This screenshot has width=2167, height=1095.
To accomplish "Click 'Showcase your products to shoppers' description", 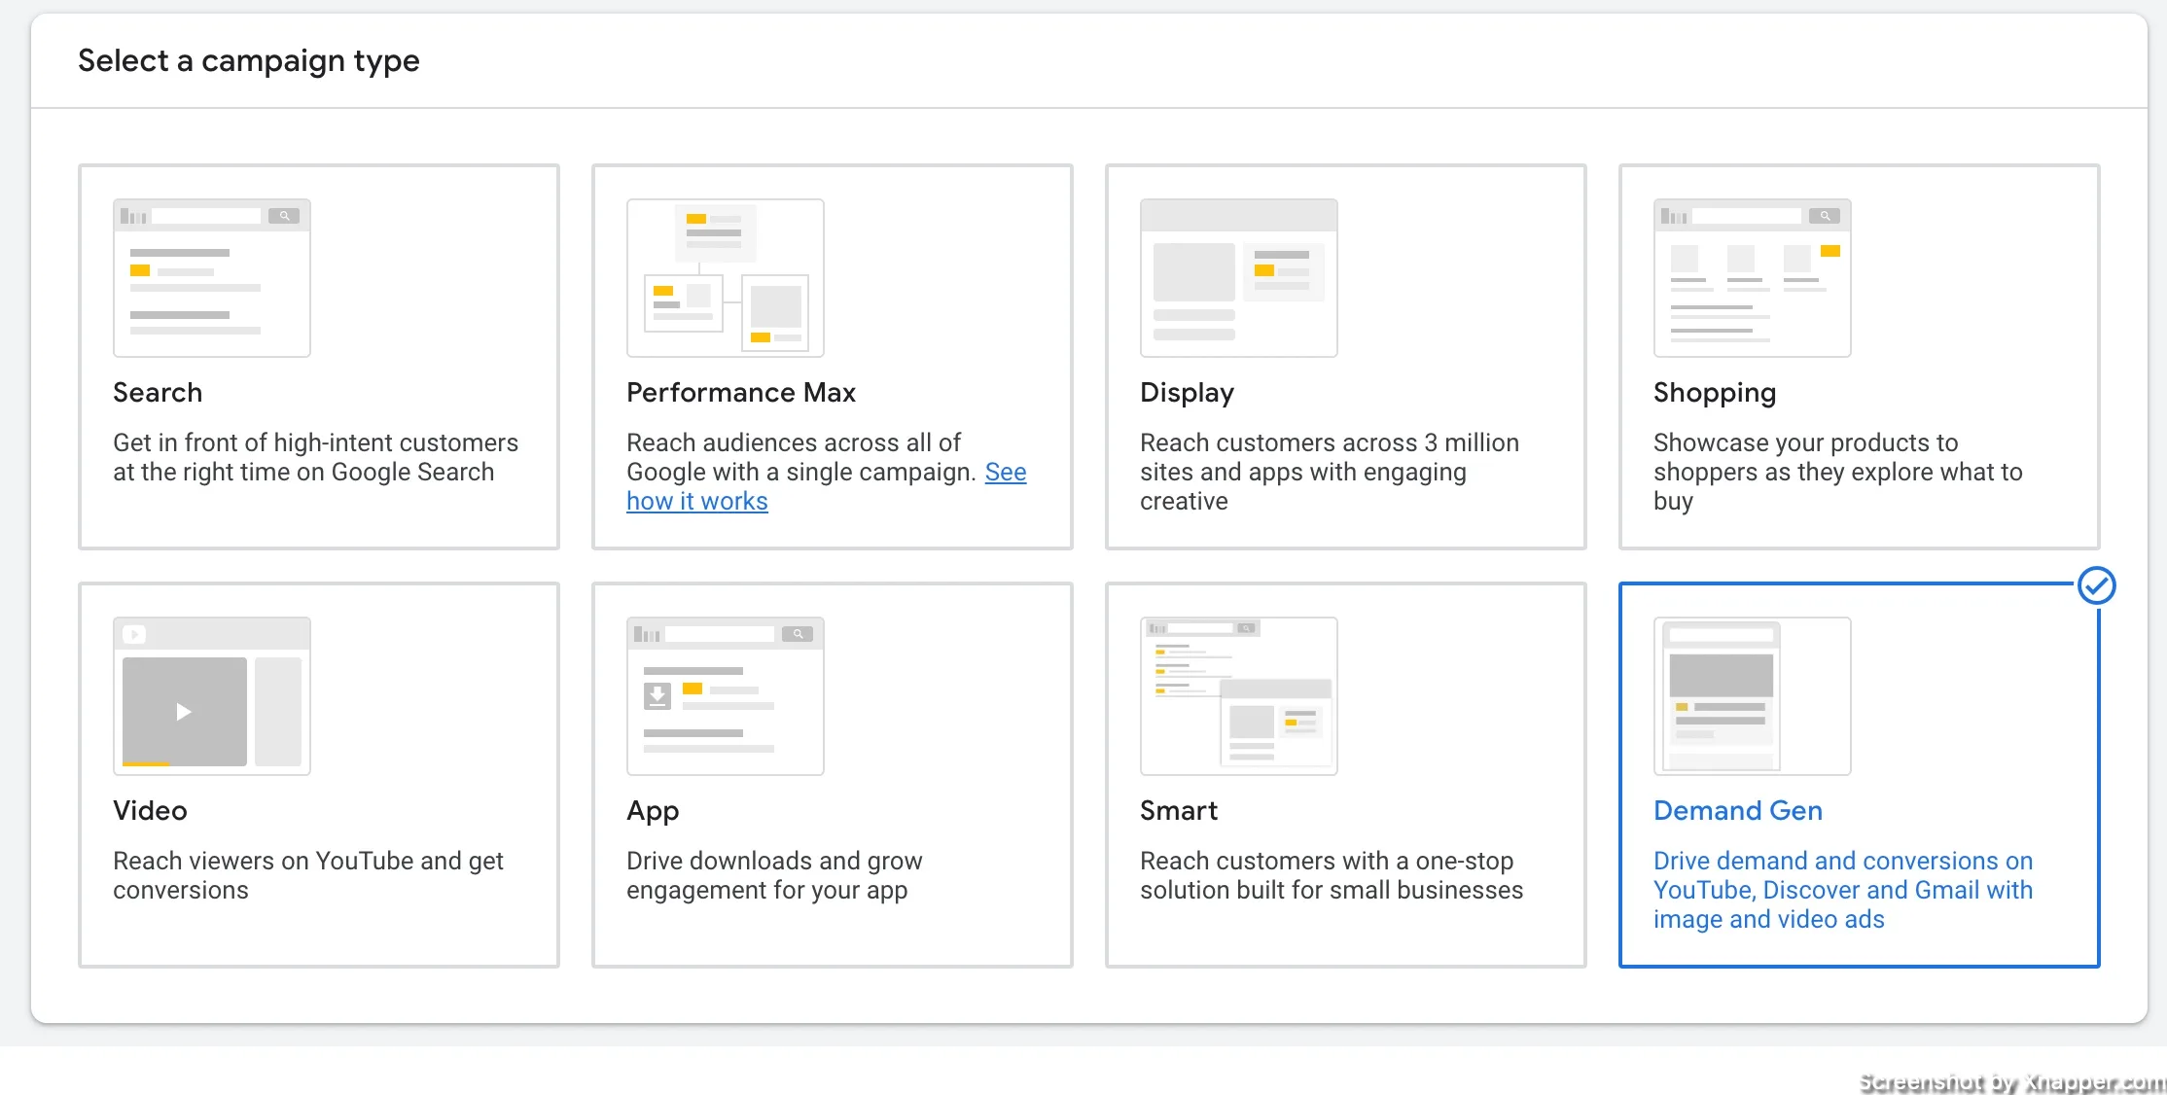I will 1838,472.
